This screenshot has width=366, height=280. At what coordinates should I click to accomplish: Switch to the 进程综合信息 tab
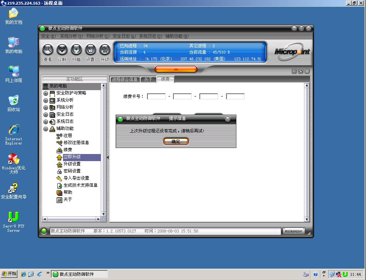point(125,79)
